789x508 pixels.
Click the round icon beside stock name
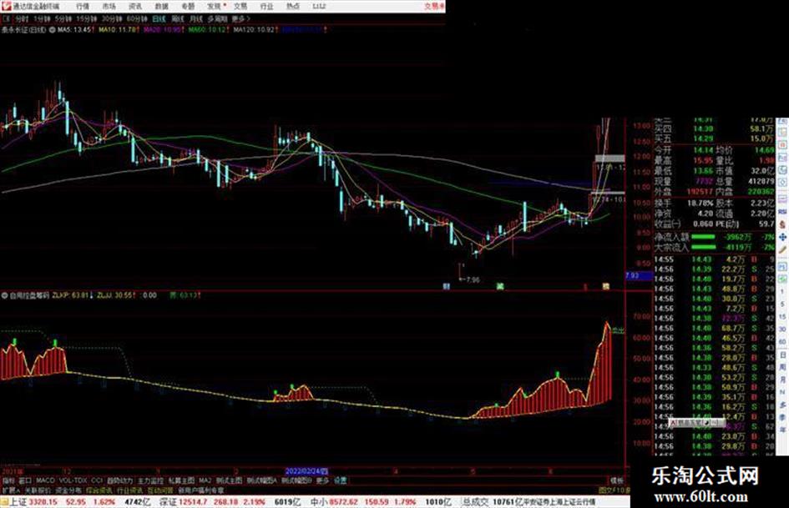point(52,30)
